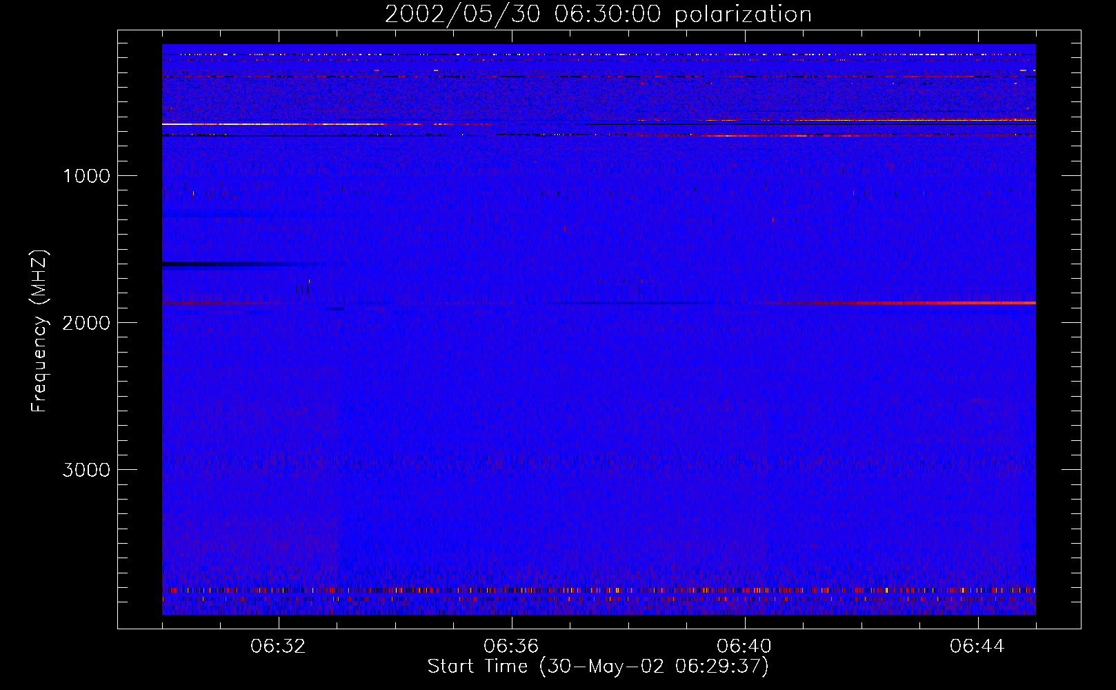
Task: Click the 06:44 time tick label
Action: coord(977,647)
